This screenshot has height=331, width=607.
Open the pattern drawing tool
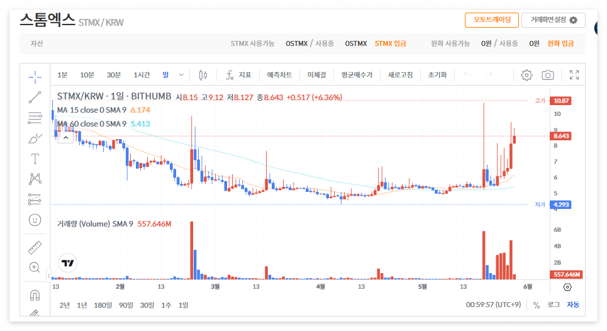pyautogui.click(x=35, y=179)
